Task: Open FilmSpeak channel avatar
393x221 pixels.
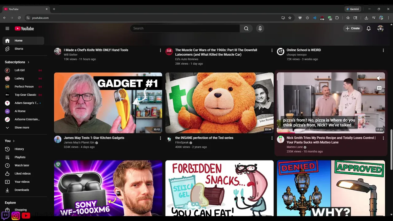Action: [x=169, y=139]
